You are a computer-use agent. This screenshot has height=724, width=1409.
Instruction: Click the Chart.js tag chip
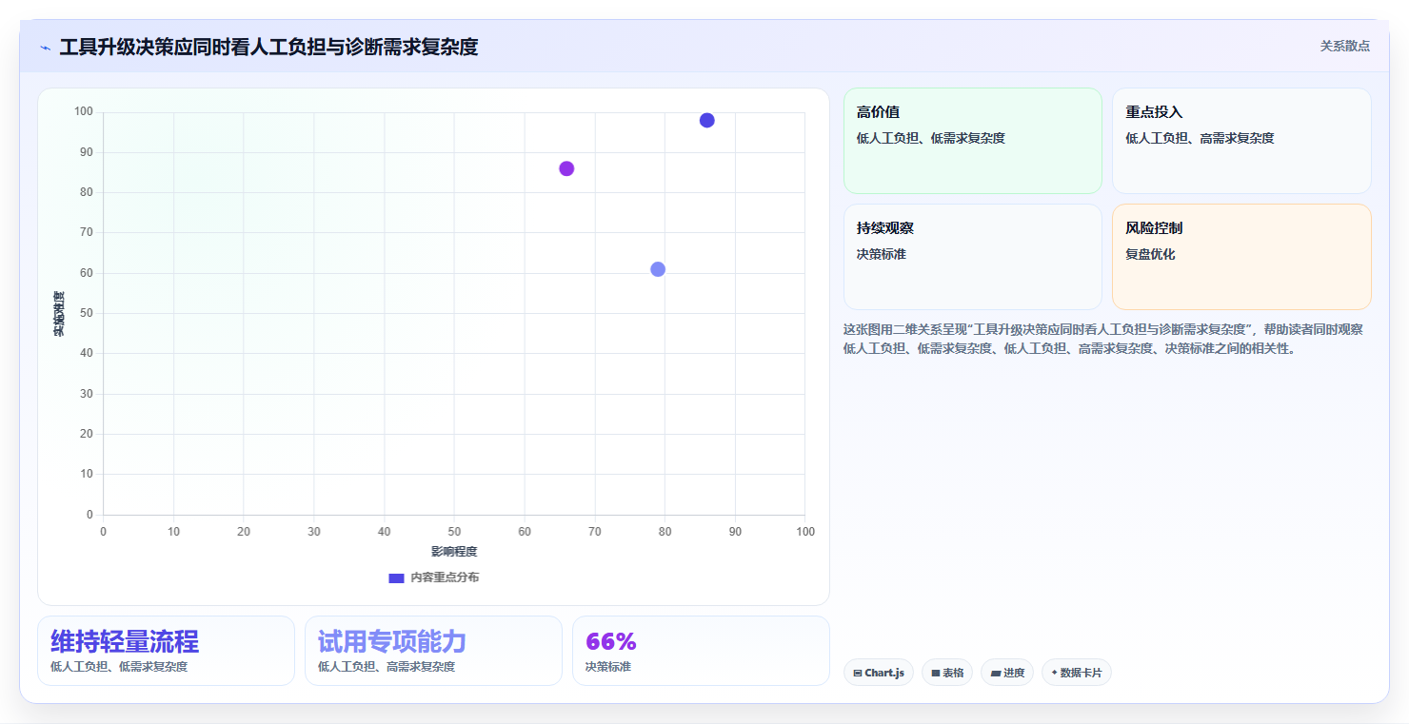coord(878,673)
